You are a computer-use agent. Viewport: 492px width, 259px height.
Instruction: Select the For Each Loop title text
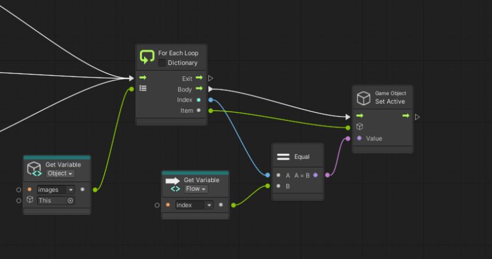click(x=178, y=53)
